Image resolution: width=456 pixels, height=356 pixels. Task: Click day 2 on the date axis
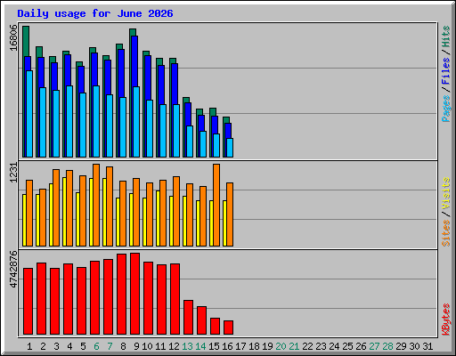point(43,346)
